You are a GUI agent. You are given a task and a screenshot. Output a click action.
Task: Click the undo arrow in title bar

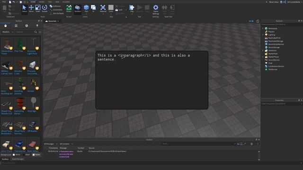click(x=14, y=2)
